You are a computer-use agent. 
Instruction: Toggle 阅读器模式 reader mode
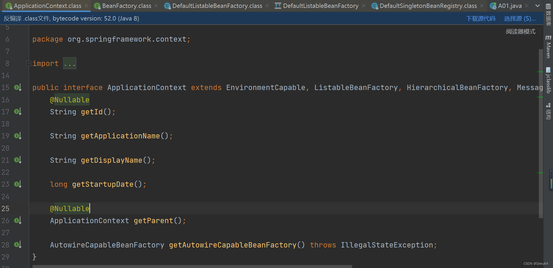point(520,31)
